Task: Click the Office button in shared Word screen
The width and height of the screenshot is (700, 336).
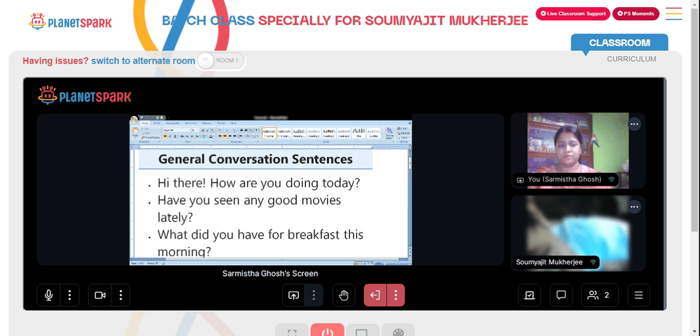Action: pos(134,119)
